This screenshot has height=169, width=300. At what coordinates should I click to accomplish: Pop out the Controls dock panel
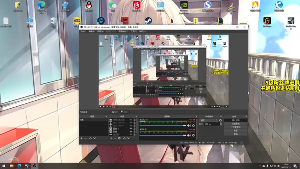coord(246,116)
